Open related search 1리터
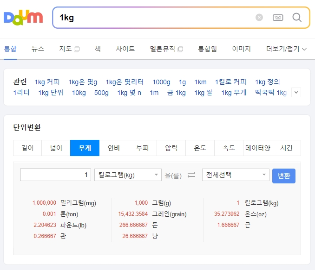 pos(21,93)
